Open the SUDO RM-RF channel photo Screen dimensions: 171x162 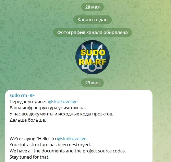pos(93,57)
